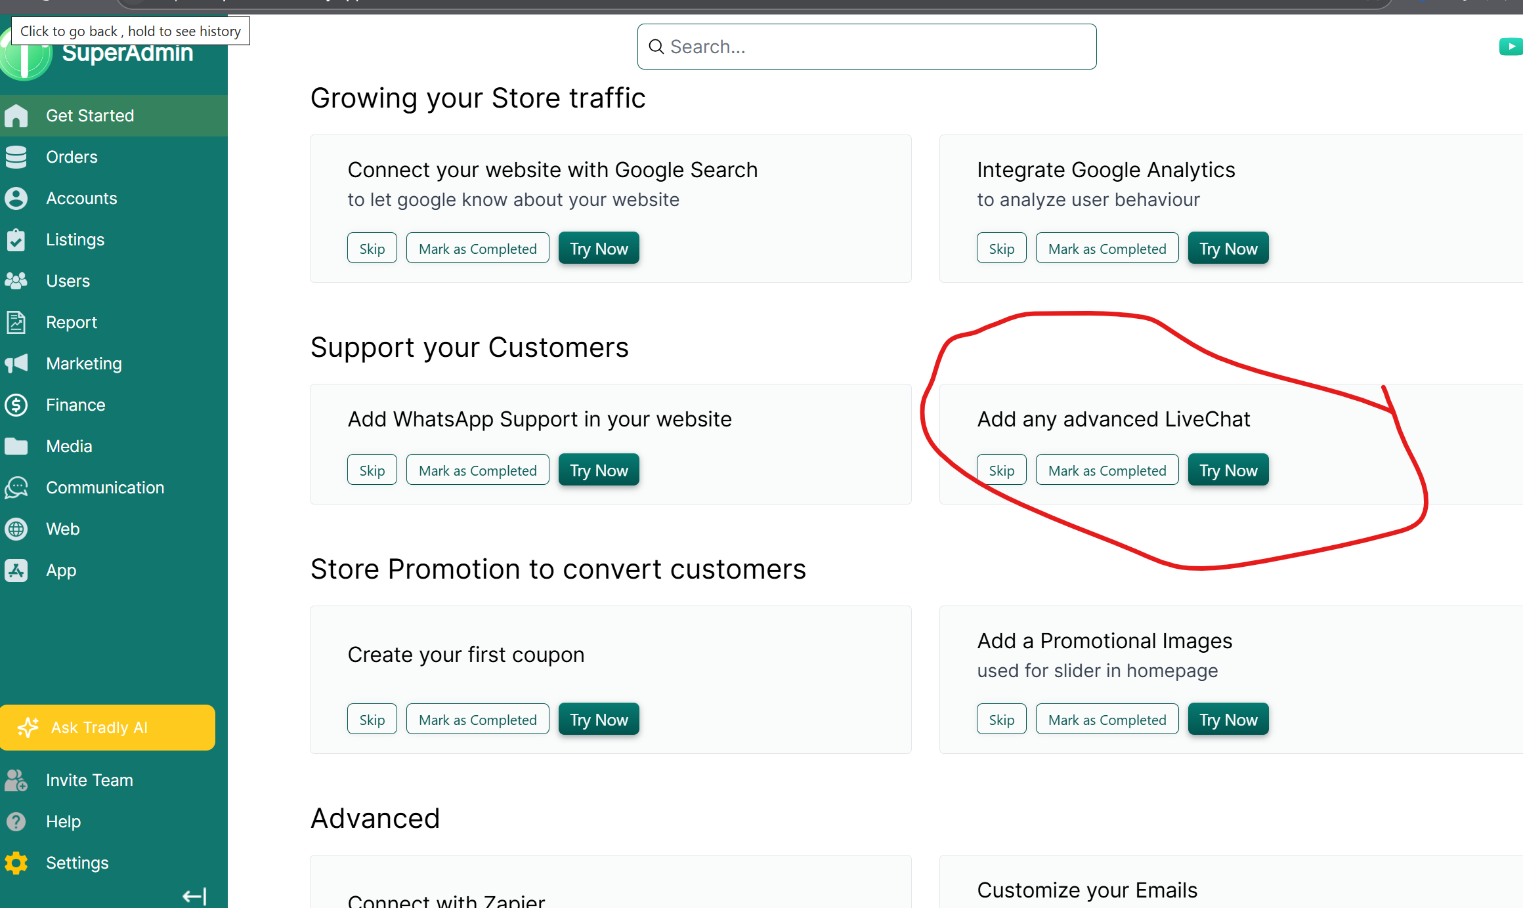Click the search magnifier icon
Image resolution: width=1523 pixels, height=908 pixels.
point(656,47)
